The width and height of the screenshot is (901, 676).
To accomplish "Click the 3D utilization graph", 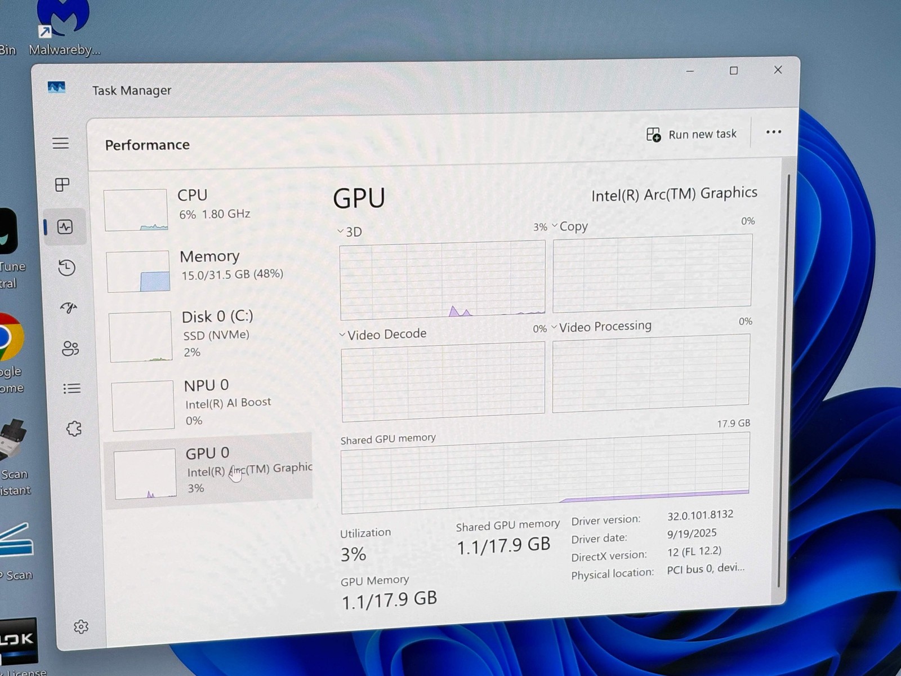I will 443,280.
